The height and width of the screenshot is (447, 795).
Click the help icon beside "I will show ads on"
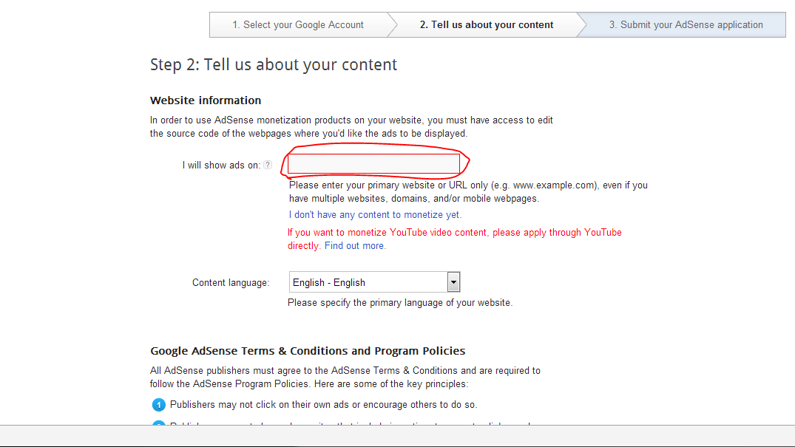(x=268, y=166)
